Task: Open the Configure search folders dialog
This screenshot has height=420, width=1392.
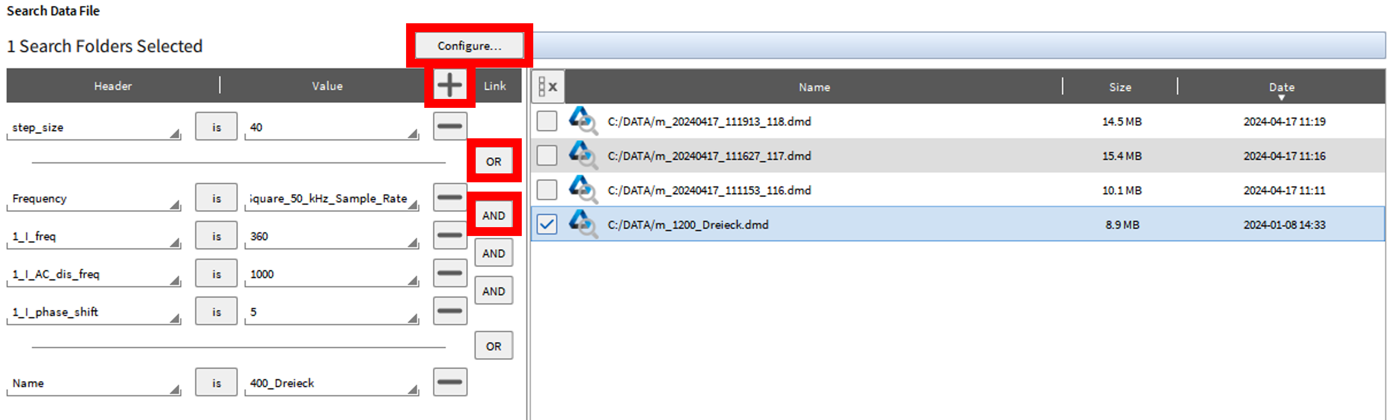Action: 469,46
